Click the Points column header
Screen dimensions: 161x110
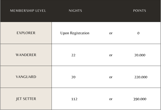point(140,11)
